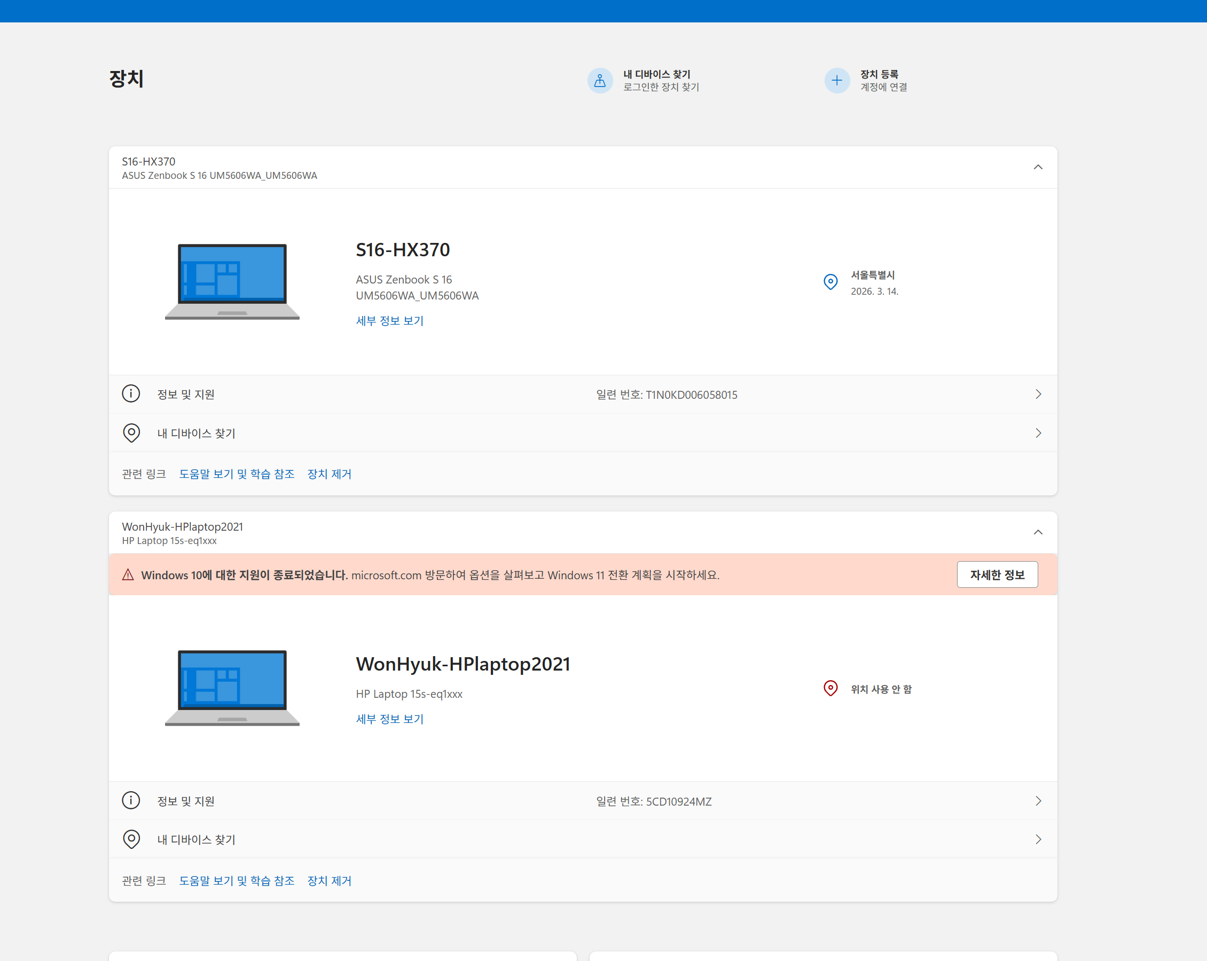This screenshot has height=961, width=1207.
Task: Click the 서울특별시 location text
Action: 873,275
